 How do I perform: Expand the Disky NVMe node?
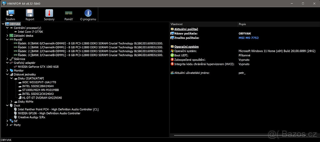[11, 102]
